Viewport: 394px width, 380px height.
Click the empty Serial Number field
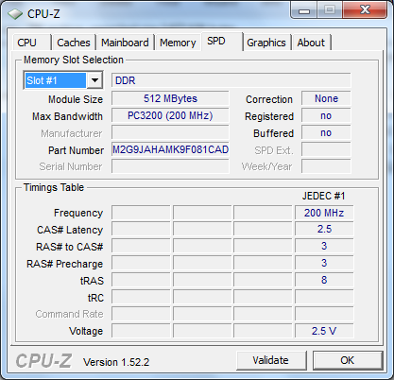pos(170,166)
